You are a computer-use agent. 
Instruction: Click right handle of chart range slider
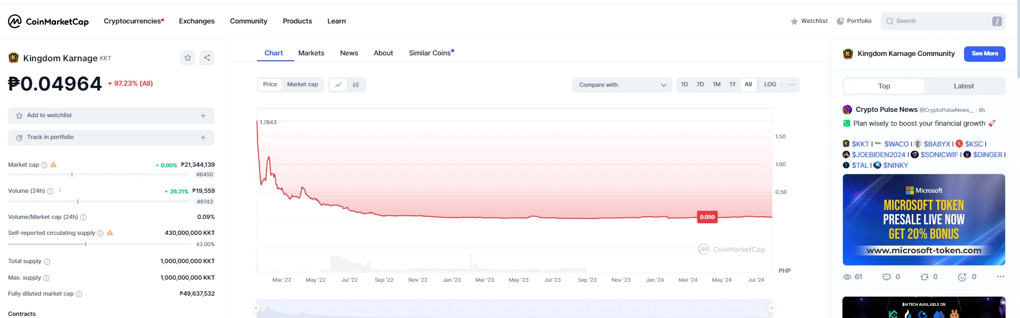(x=772, y=308)
